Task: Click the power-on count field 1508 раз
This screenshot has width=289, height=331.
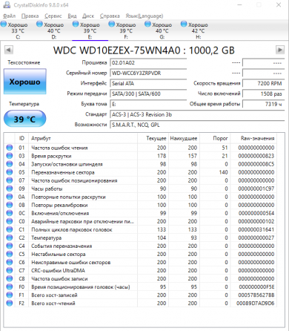Action: [263, 94]
